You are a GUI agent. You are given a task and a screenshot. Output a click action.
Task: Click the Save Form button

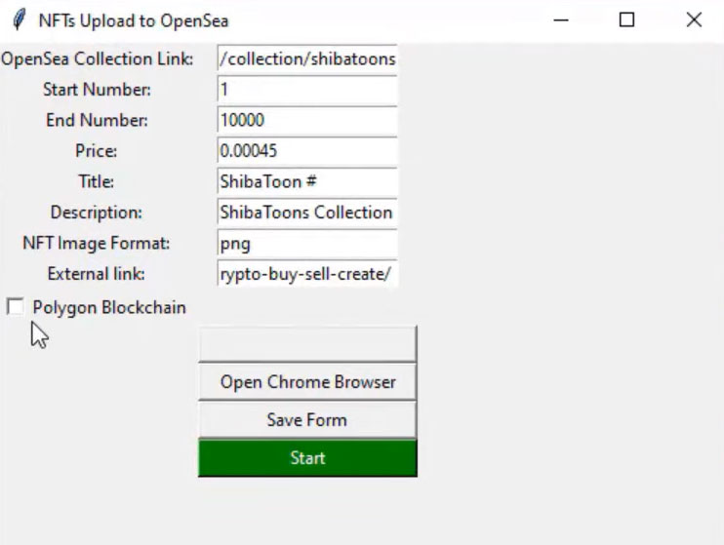pyautogui.click(x=307, y=419)
